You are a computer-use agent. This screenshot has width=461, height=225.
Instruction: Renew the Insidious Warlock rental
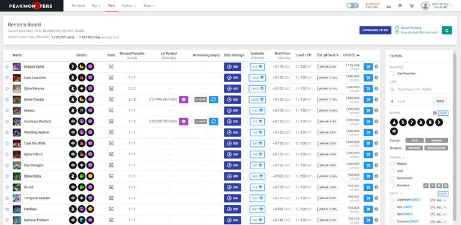(214, 121)
